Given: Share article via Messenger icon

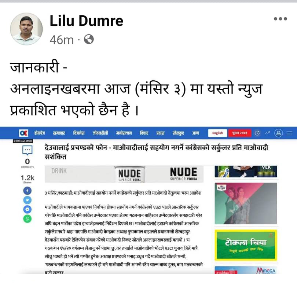Looking at the screenshot, I should coord(27,210).
